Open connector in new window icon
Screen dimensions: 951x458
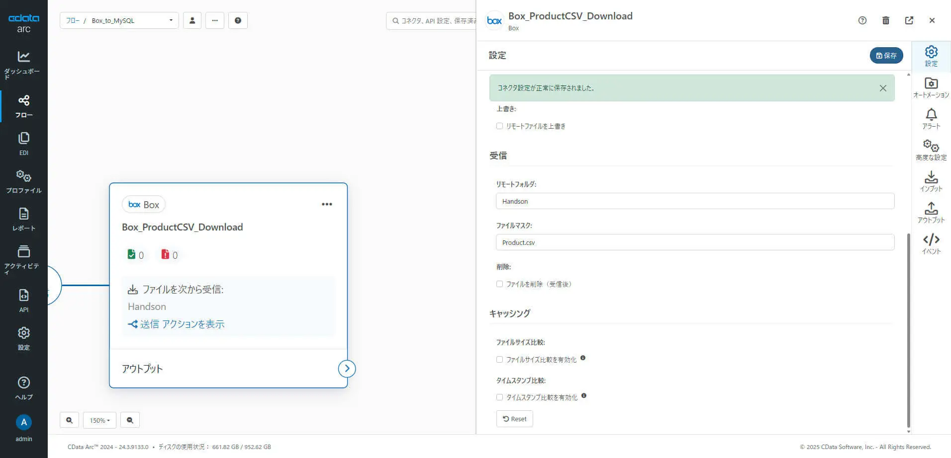click(x=909, y=20)
